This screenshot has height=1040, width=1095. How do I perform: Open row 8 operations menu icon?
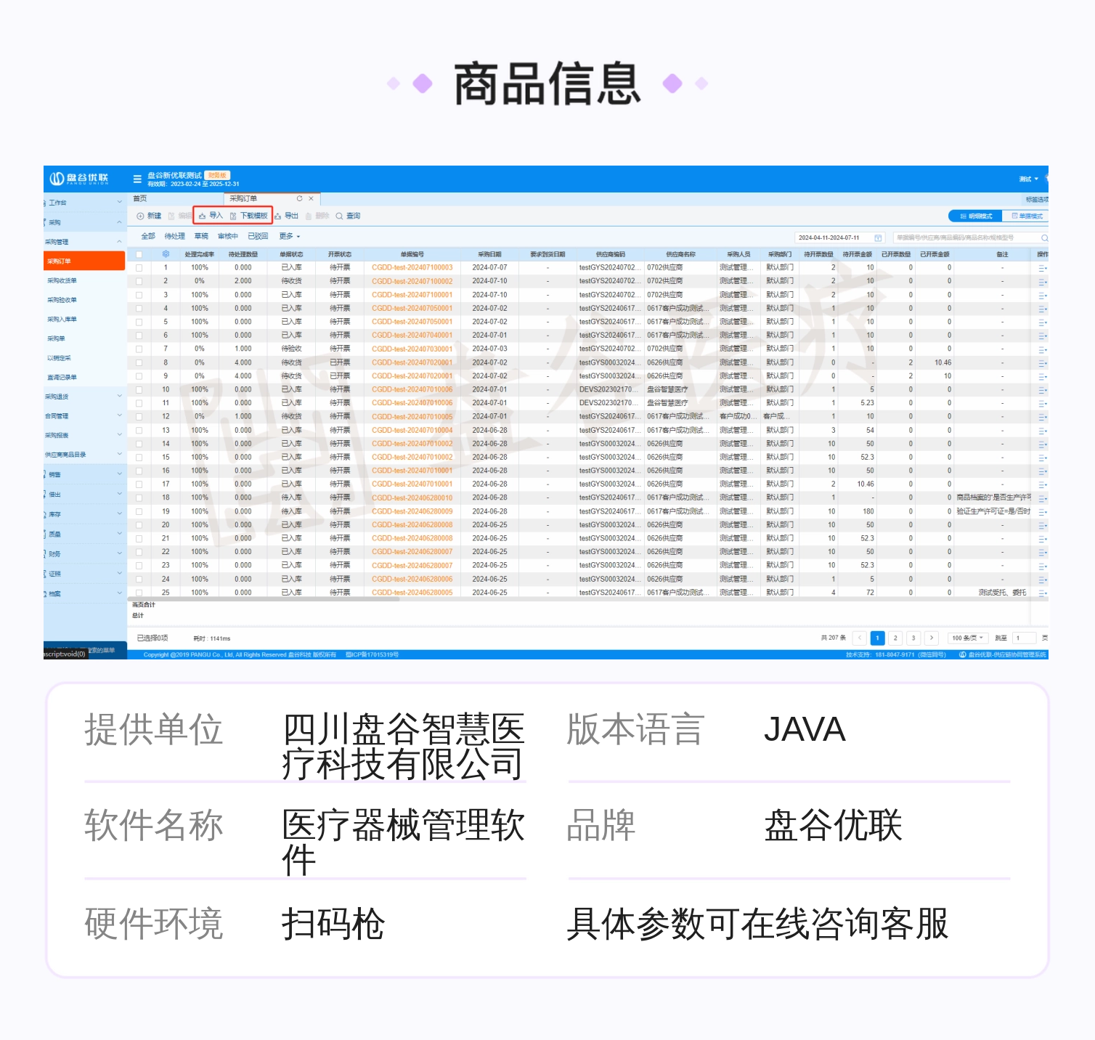(x=1043, y=362)
